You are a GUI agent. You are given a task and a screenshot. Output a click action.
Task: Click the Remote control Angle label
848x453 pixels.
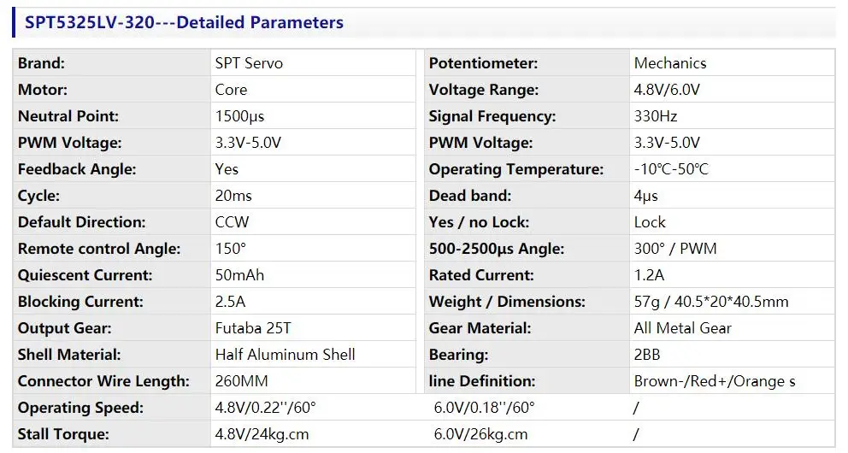pos(99,249)
